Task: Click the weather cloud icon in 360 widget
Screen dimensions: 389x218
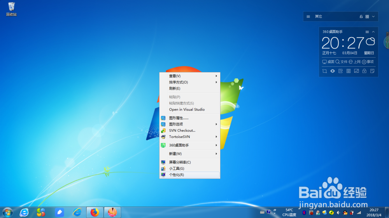Action: tap(370, 42)
